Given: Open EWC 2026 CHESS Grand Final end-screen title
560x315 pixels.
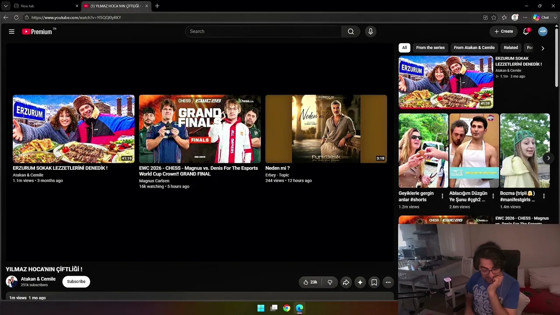Looking at the screenshot, I should coord(199,171).
